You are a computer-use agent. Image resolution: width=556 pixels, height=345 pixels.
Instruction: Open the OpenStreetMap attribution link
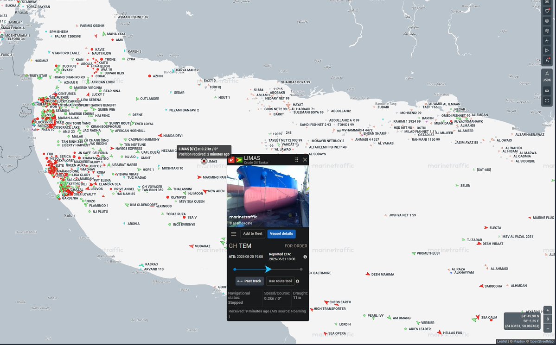[x=542, y=342]
